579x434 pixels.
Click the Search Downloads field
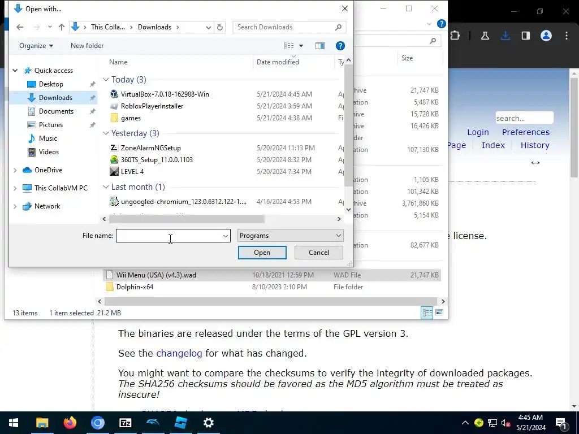(284, 27)
